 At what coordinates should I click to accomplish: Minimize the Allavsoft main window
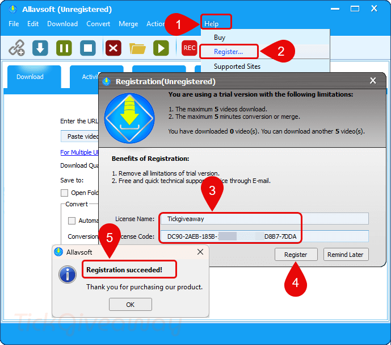(x=335, y=9)
